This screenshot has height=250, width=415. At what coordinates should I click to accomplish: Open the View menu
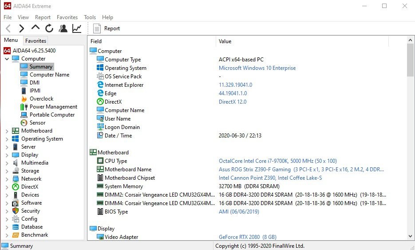pyautogui.click(x=23, y=17)
